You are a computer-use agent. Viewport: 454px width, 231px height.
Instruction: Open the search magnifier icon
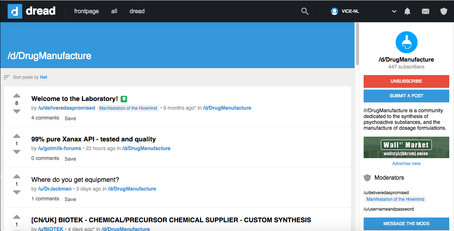(305, 11)
